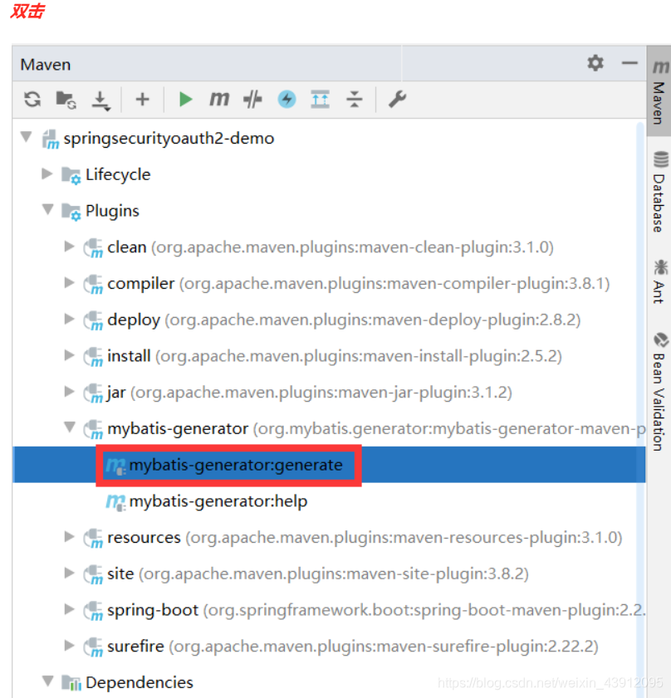Select the mybatis-generator:help goal
671x698 pixels.
coord(329,501)
